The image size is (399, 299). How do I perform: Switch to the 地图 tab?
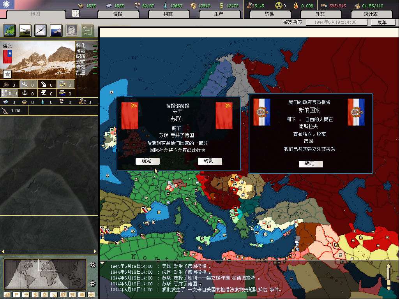pos(35,14)
